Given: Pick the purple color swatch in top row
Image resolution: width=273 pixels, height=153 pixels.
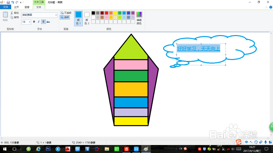Looking at the screenshot, I should point(133,13).
